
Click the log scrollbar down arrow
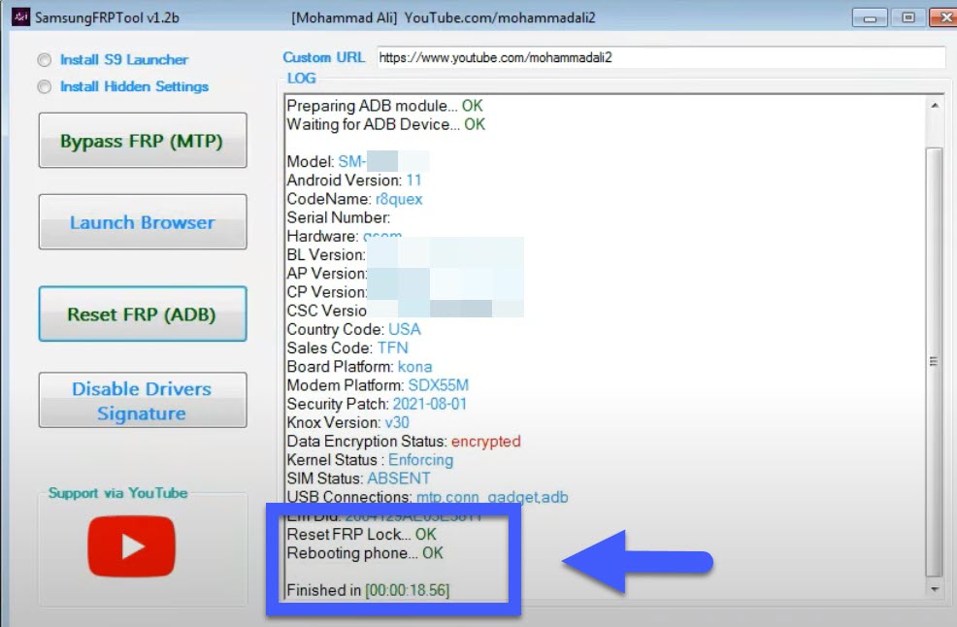pos(935,589)
